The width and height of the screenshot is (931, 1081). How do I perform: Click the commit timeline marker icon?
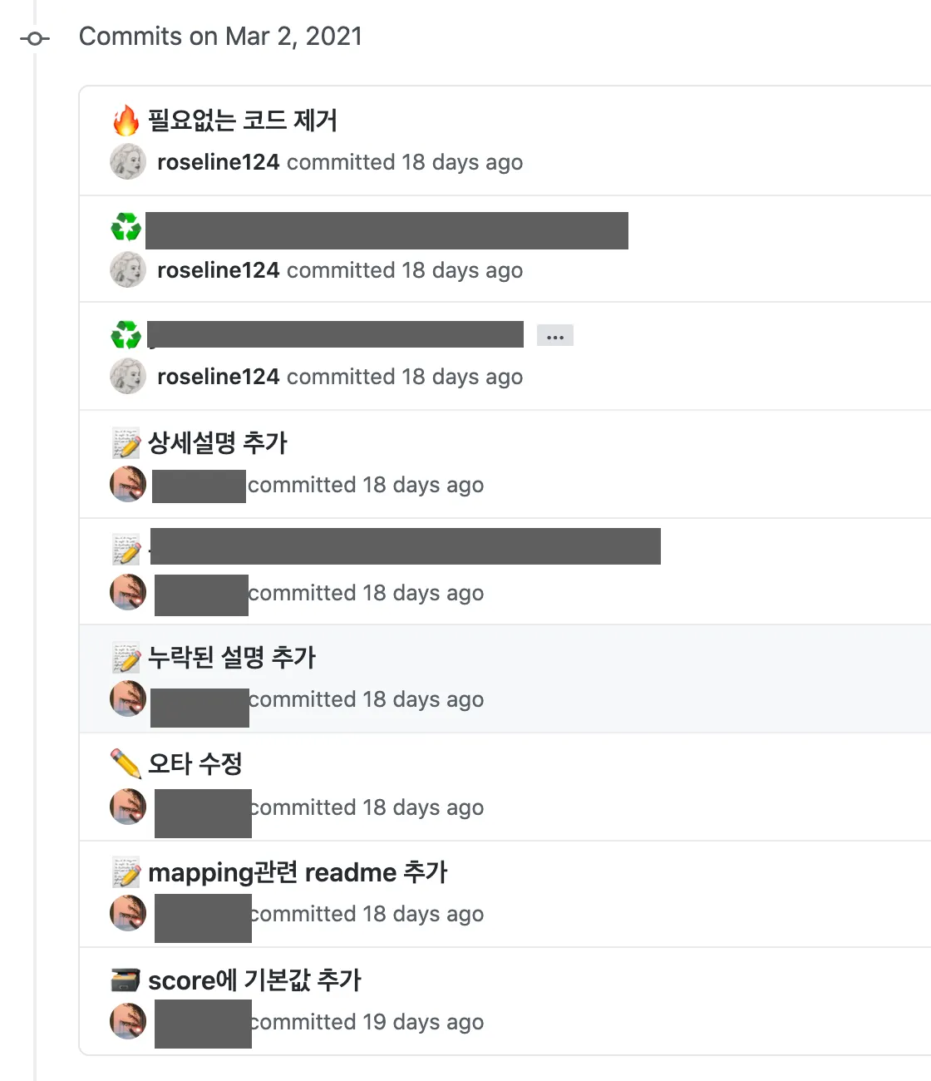click(x=35, y=38)
